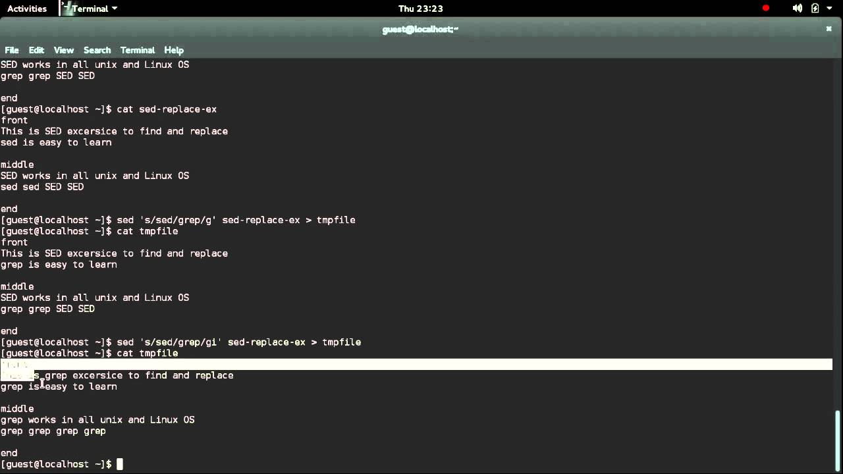This screenshot has height=474, width=843.
Task: Open the File menu
Action: [12, 50]
